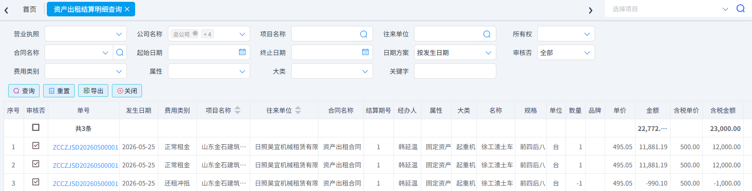Toggle the 审核否 checkbox in row 1

point(36,146)
